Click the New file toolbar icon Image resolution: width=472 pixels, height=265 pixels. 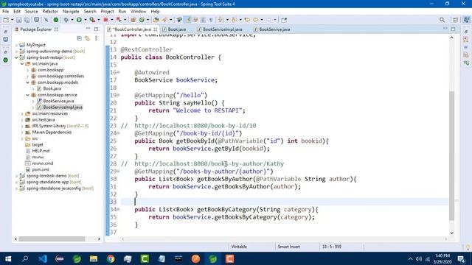[x=6, y=20]
